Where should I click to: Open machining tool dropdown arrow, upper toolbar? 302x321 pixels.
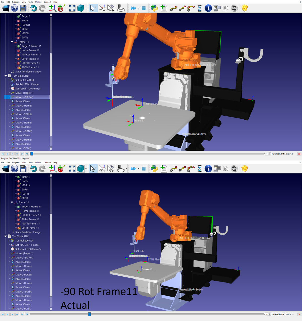point(126,8)
